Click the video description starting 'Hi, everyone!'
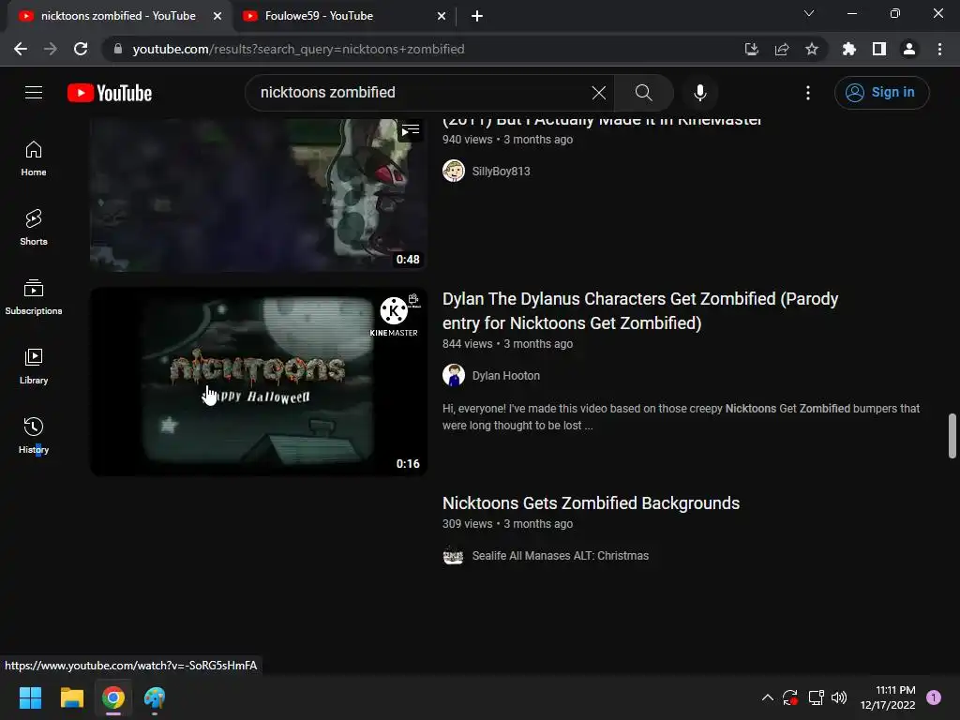The image size is (960, 720). (681, 417)
